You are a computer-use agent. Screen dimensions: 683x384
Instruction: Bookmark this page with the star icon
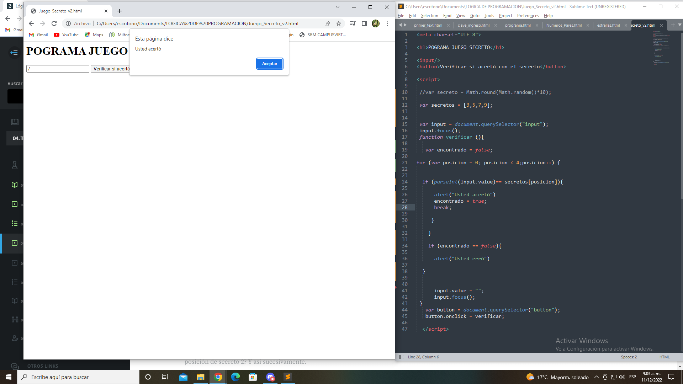339,23
